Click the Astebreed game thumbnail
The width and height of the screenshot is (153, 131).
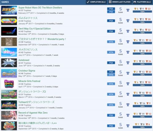click(x=9, y=63)
